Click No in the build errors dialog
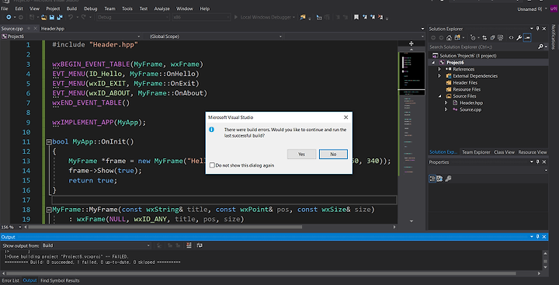Screen dimensions: 559x285 [x=333, y=154]
